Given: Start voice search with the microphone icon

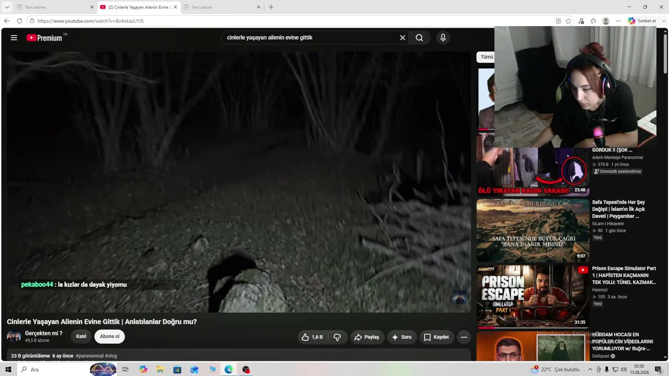Looking at the screenshot, I should pos(443,38).
